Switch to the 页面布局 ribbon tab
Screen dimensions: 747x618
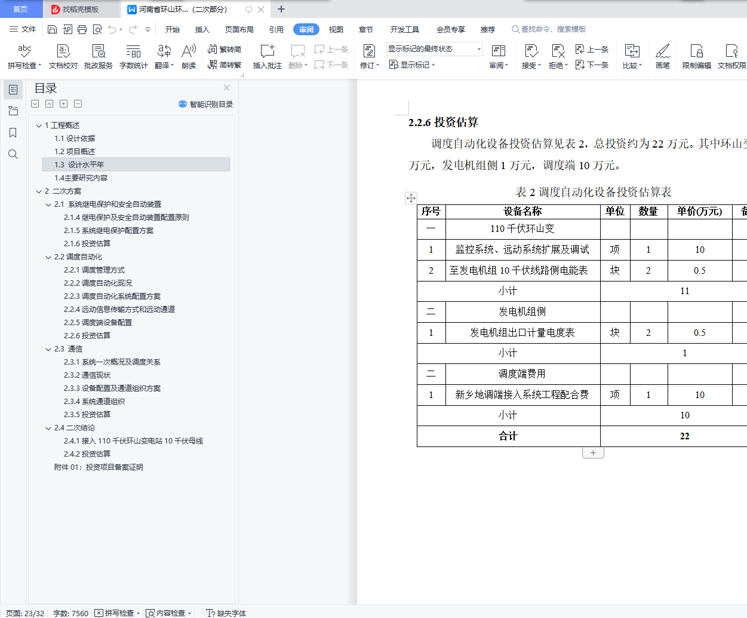pyautogui.click(x=239, y=29)
